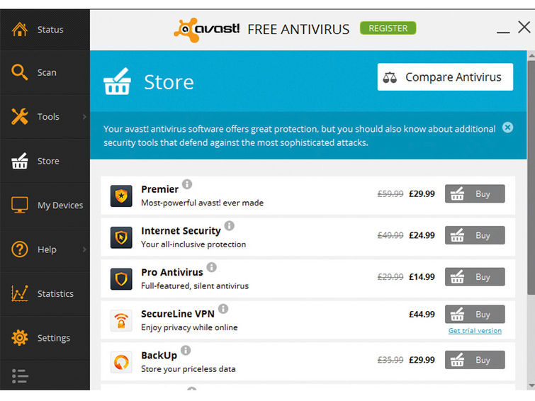Viewport: 535px width, 401px height.
Task: Open the Help sidebar item
Action: click(x=45, y=249)
